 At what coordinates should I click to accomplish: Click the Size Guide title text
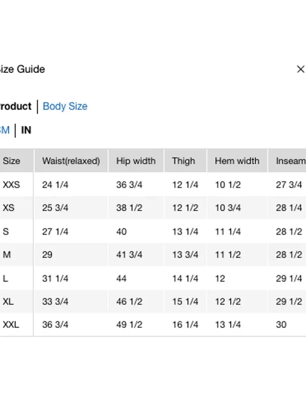(x=22, y=69)
